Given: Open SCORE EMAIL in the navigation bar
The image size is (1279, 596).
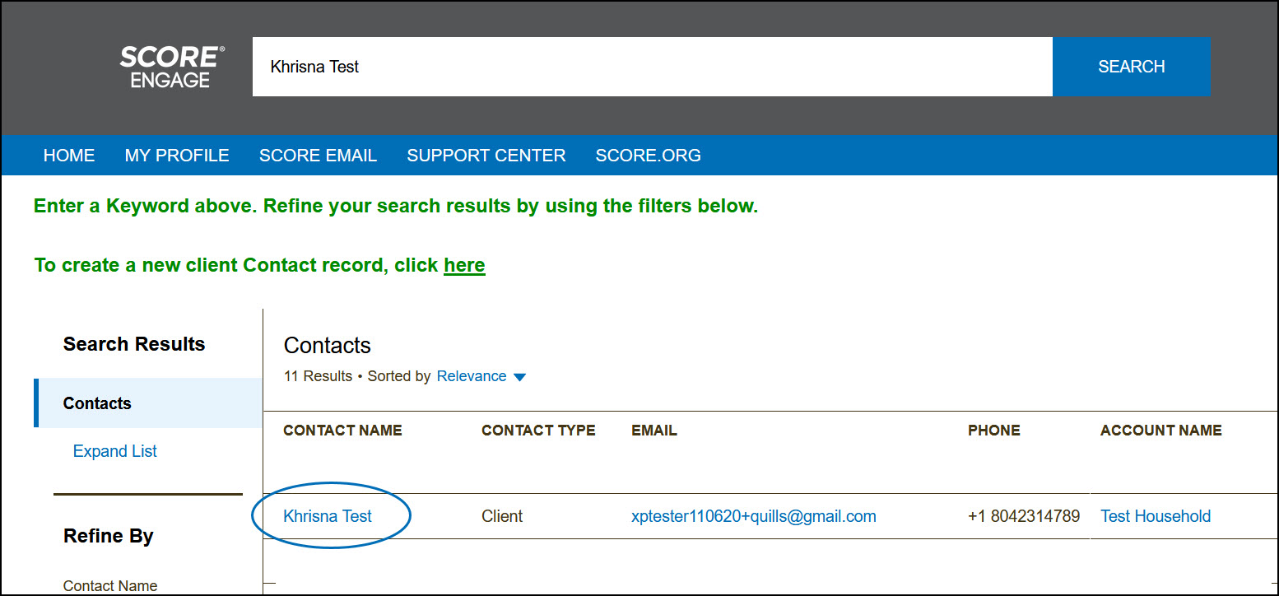Looking at the screenshot, I should tap(318, 156).
